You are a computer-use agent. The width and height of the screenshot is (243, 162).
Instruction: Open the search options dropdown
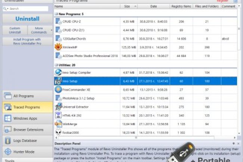coord(6,9)
